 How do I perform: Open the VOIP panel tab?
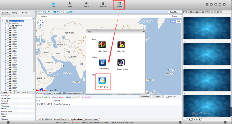pos(24,93)
